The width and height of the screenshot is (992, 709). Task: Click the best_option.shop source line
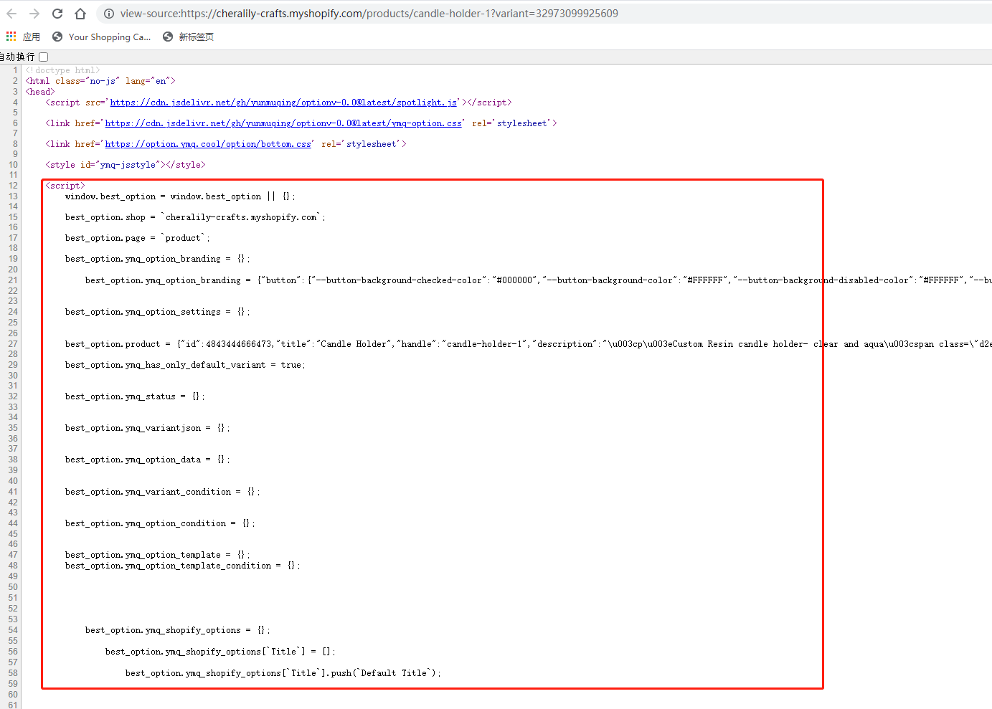tap(194, 216)
